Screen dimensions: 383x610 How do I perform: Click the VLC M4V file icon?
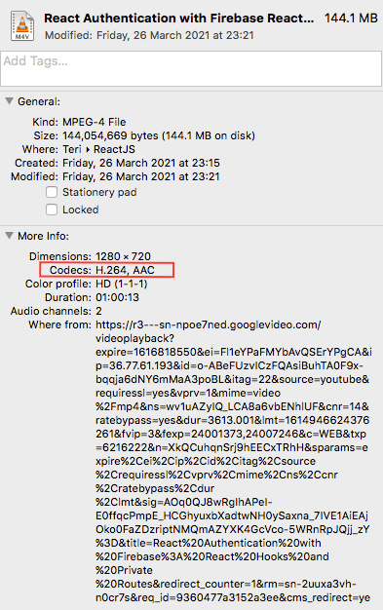click(x=22, y=26)
